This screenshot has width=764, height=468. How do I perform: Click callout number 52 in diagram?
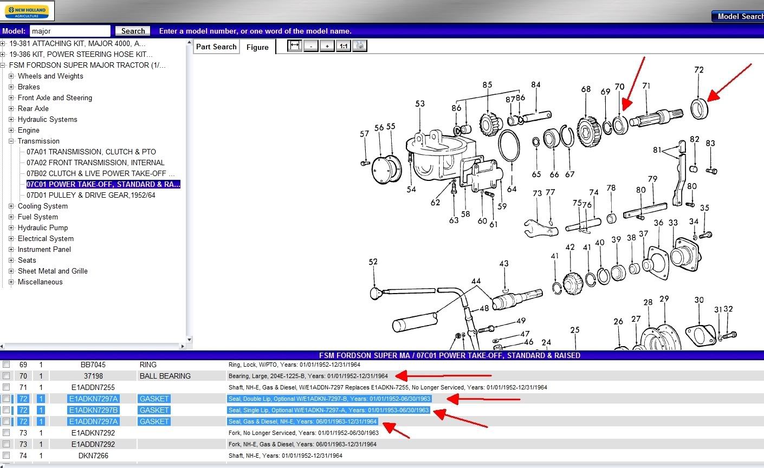(373, 262)
